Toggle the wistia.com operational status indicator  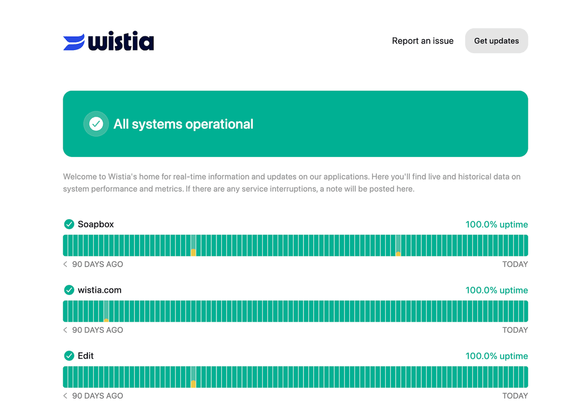69,290
